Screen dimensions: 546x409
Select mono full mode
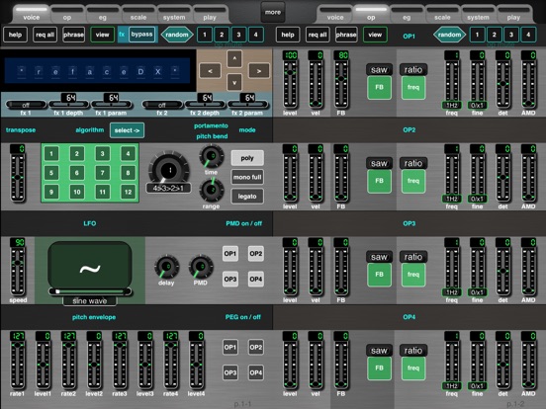coord(247,177)
